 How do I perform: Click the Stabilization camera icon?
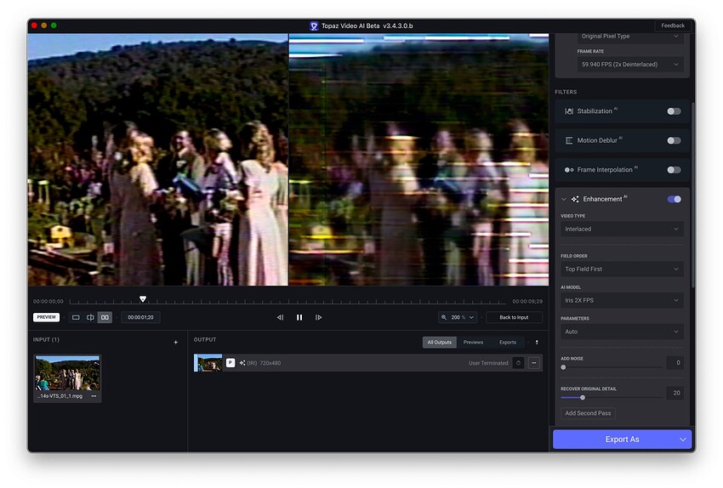pyautogui.click(x=569, y=111)
